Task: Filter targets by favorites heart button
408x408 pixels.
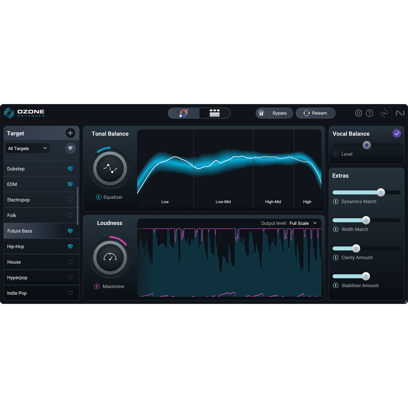Action: pos(70,148)
